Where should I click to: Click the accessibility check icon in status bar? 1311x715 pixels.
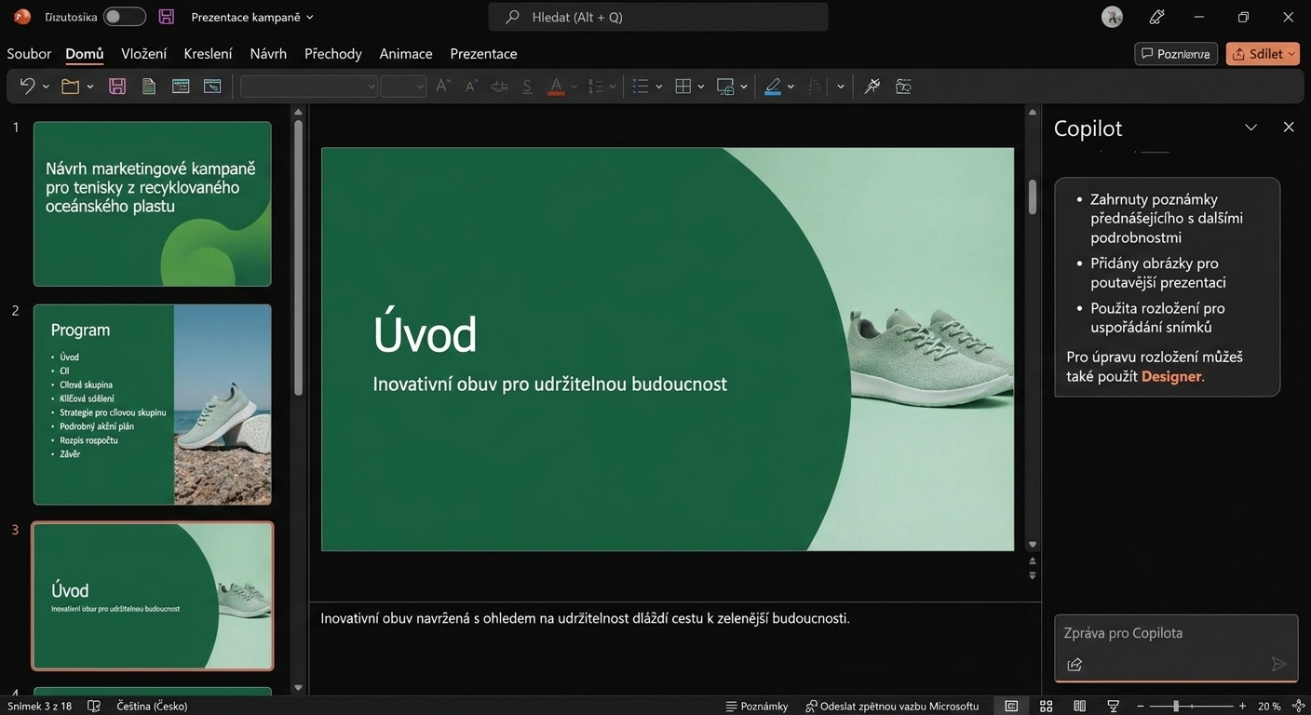[94, 707]
